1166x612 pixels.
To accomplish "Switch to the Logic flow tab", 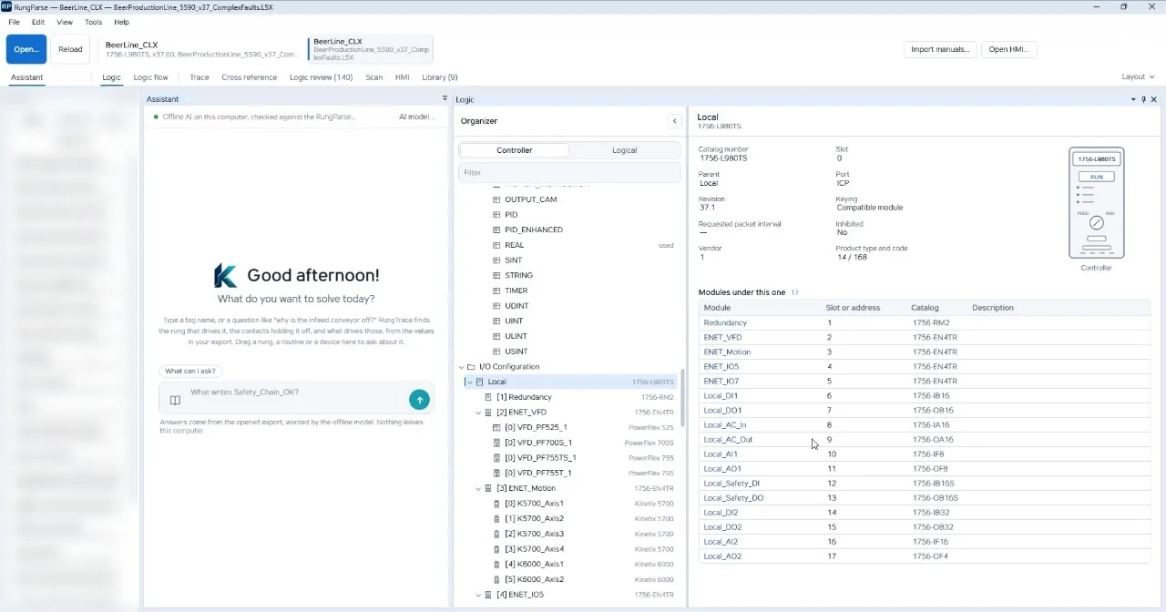I will [150, 77].
